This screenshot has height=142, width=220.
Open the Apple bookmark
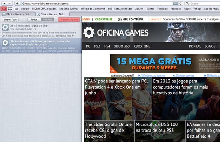[187, 9]
